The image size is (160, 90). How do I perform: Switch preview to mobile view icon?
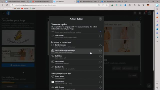click(x=140, y=18)
